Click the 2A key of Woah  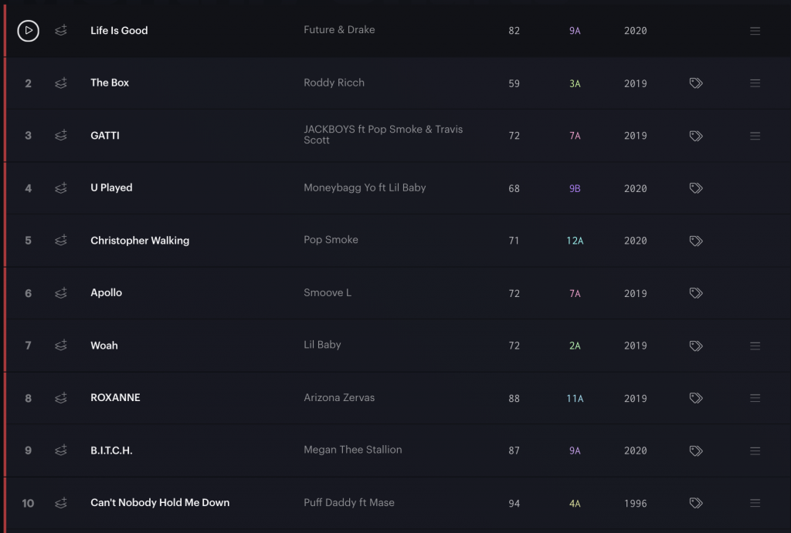pos(575,346)
